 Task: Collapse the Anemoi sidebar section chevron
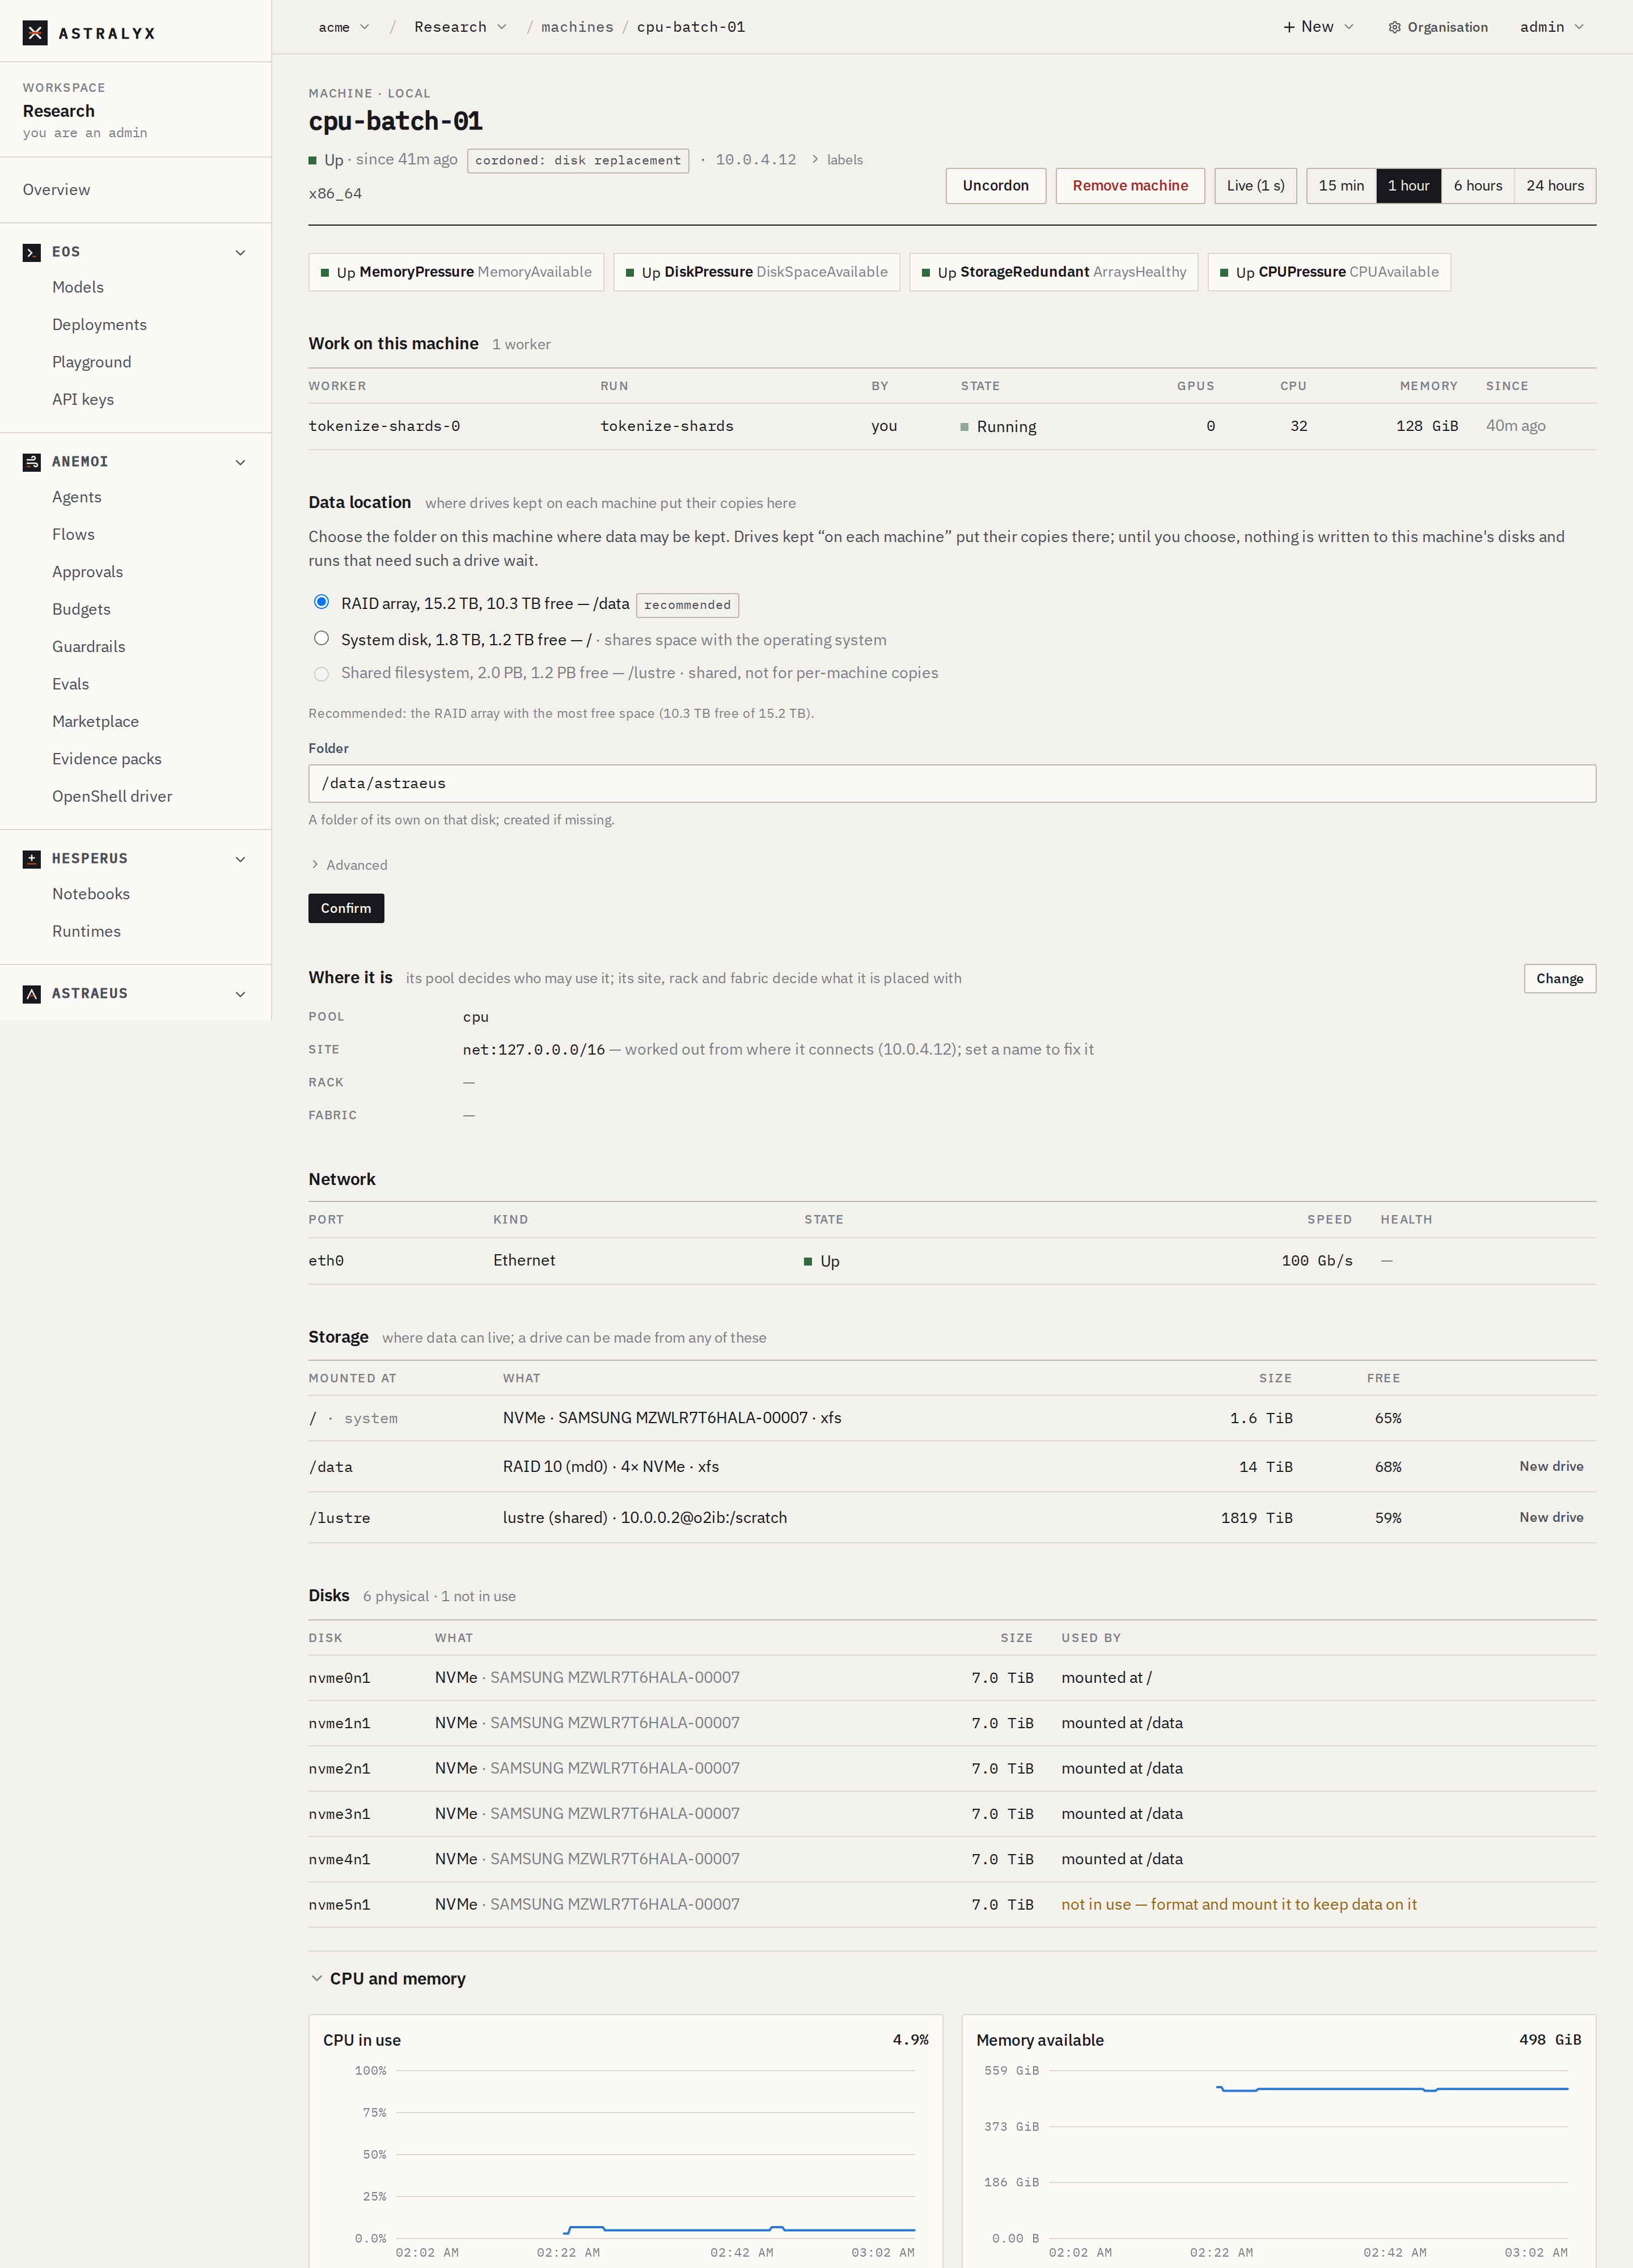pos(240,462)
